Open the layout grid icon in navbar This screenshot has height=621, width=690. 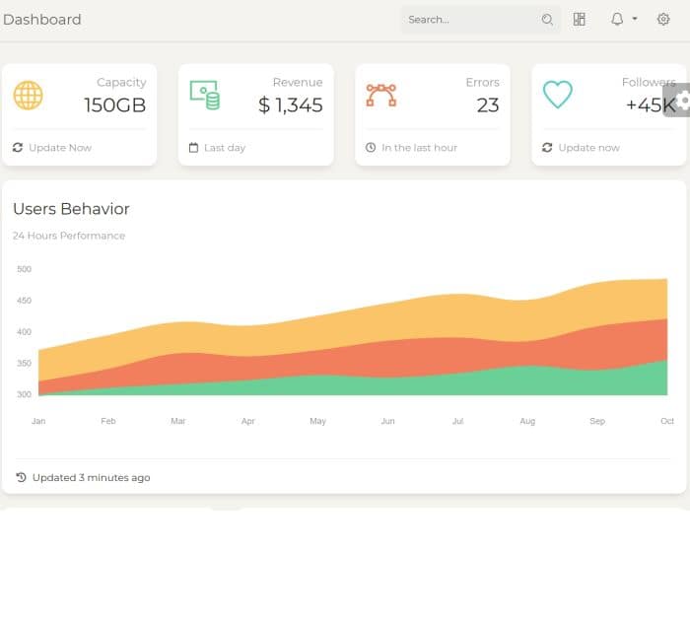(580, 20)
